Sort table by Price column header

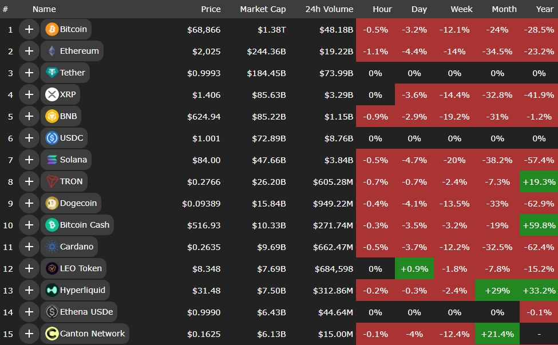[211, 9]
